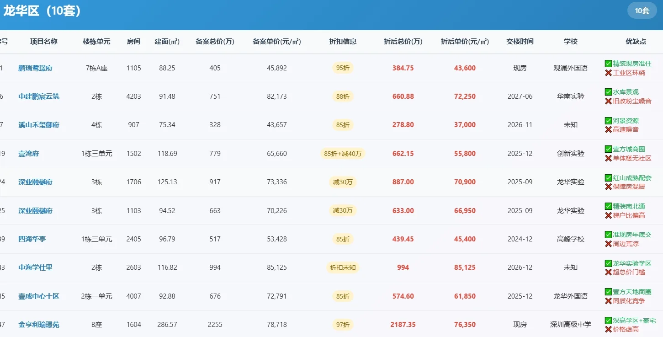Select the school cell 观澜外国语

tap(571, 68)
